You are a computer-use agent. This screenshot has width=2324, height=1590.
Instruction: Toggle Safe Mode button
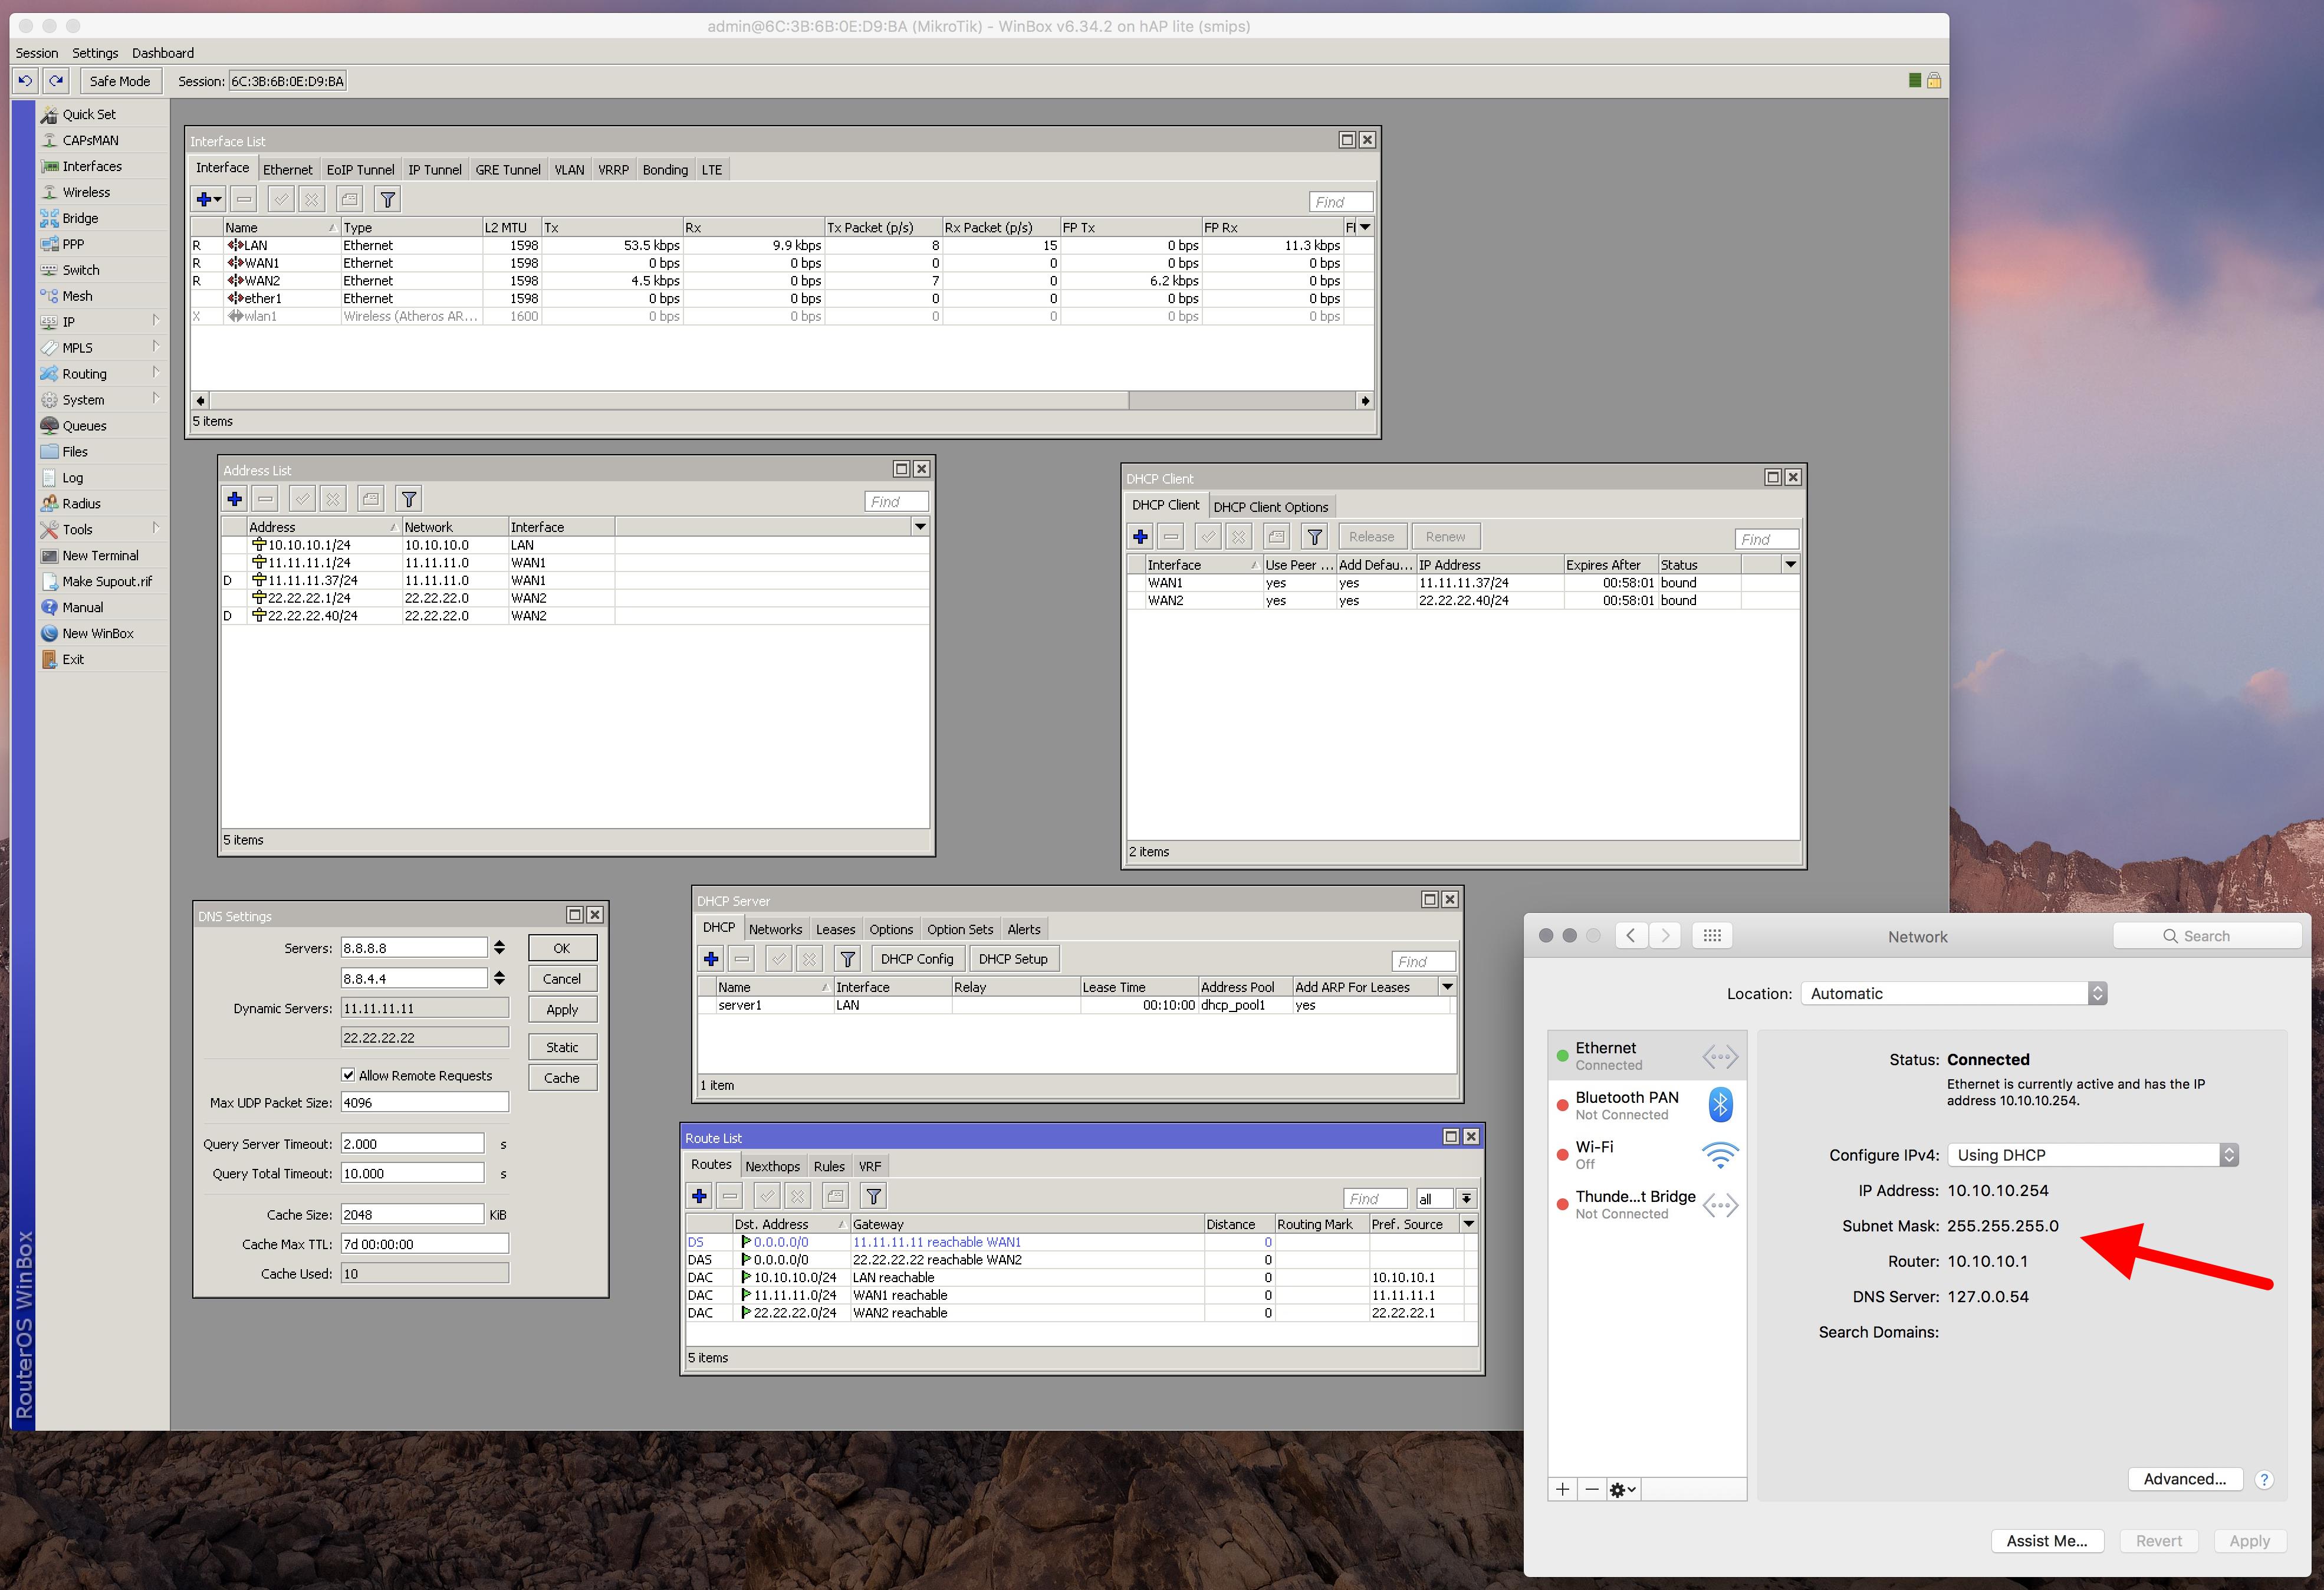click(x=119, y=81)
